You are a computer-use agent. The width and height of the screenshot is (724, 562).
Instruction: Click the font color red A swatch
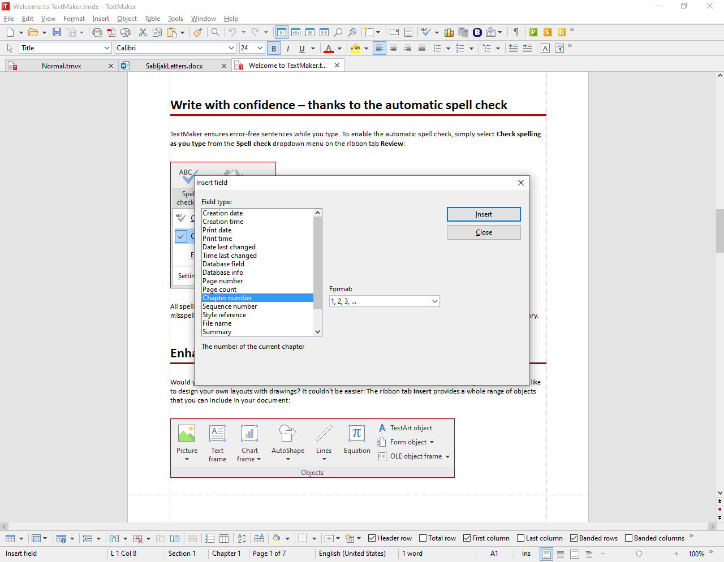[x=329, y=49]
